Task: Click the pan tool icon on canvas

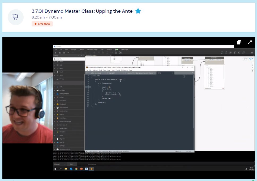Action: coord(252,71)
